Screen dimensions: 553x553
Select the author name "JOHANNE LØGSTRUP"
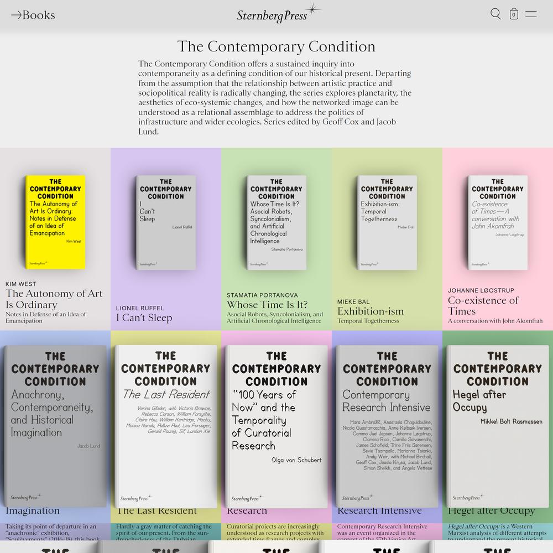click(x=481, y=291)
